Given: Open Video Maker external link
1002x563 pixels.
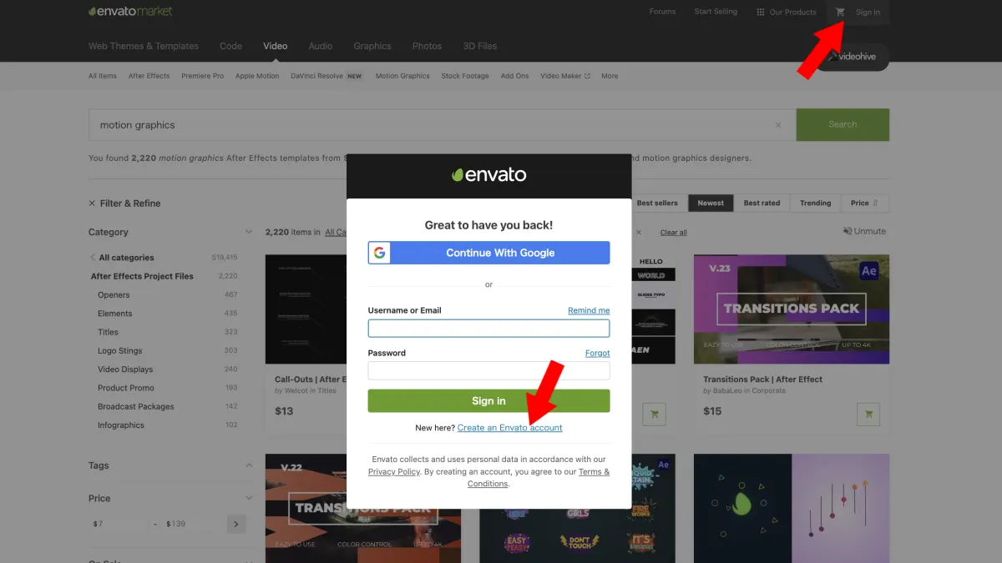Looking at the screenshot, I should [x=565, y=76].
